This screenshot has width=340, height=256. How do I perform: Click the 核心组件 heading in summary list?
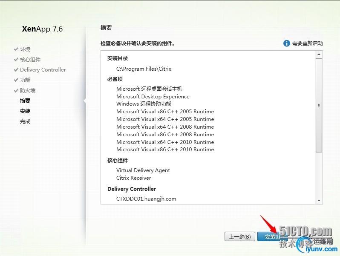click(x=118, y=161)
